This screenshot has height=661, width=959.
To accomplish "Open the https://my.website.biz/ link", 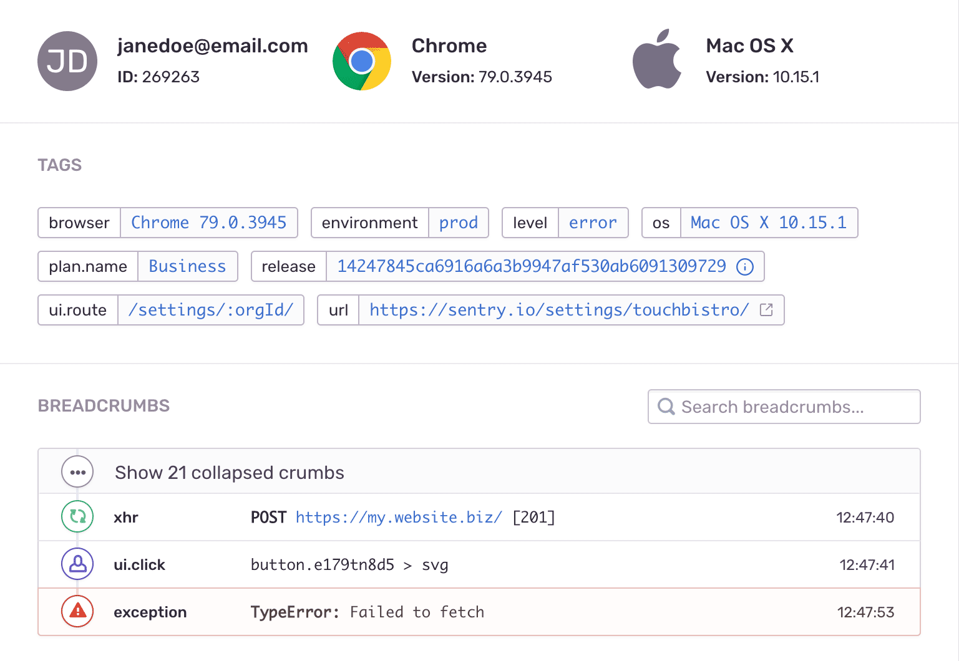I will coord(398,517).
